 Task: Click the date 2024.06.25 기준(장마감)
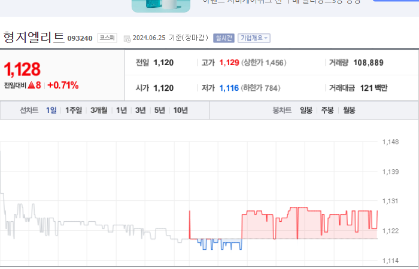pyautogui.click(x=170, y=38)
